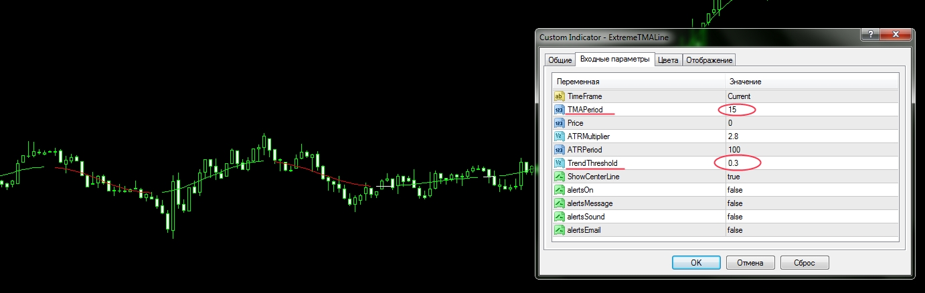Viewport: 925px width, 293px height.
Task: Click the TrendThreshold double type icon
Action: point(560,163)
